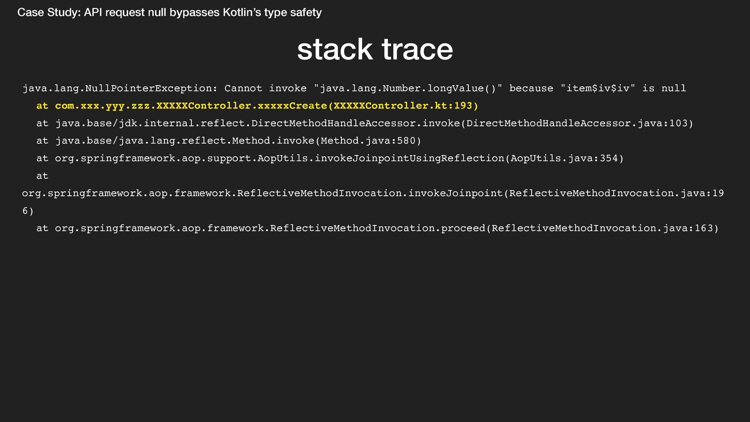Click the Method.invoke(Method.java:580) line
This screenshot has width=750, height=422.
click(x=229, y=141)
